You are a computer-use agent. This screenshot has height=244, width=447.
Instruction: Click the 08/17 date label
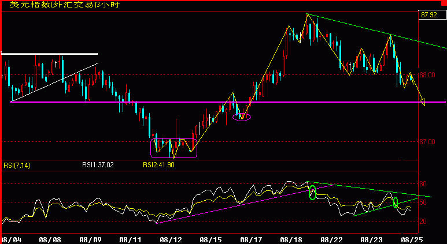tap(251, 240)
